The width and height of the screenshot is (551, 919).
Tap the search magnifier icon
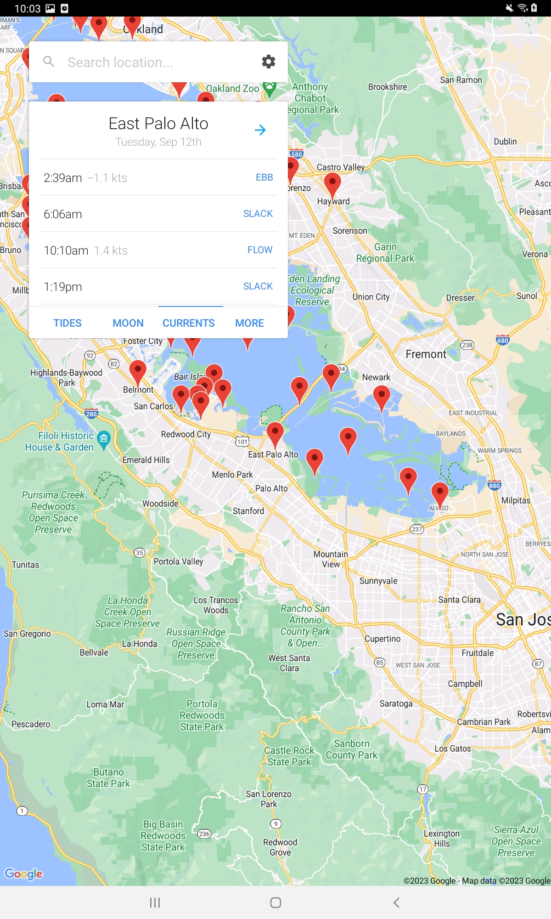pyautogui.click(x=49, y=62)
